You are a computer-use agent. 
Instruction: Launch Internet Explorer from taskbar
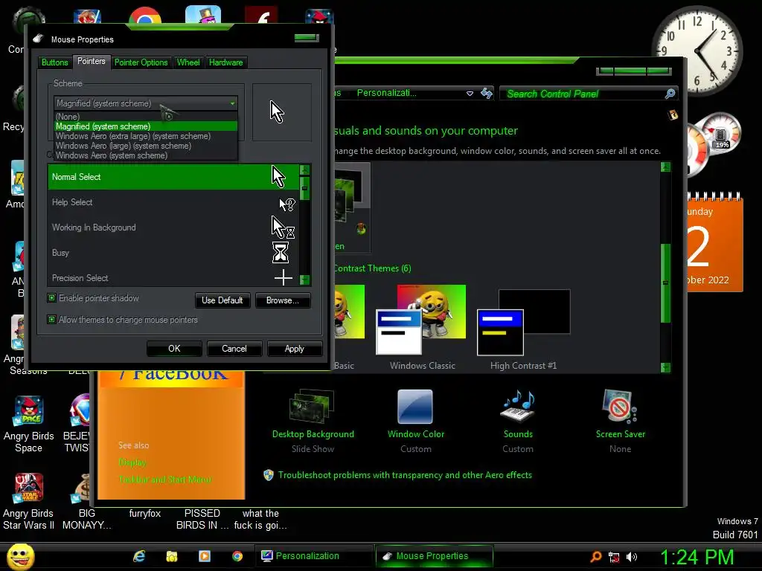pyautogui.click(x=139, y=556)
